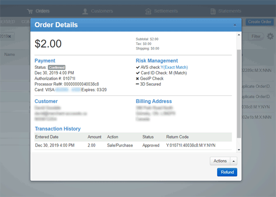
Task: Close the Order Details dialog
Action: [x=235, y=25]
